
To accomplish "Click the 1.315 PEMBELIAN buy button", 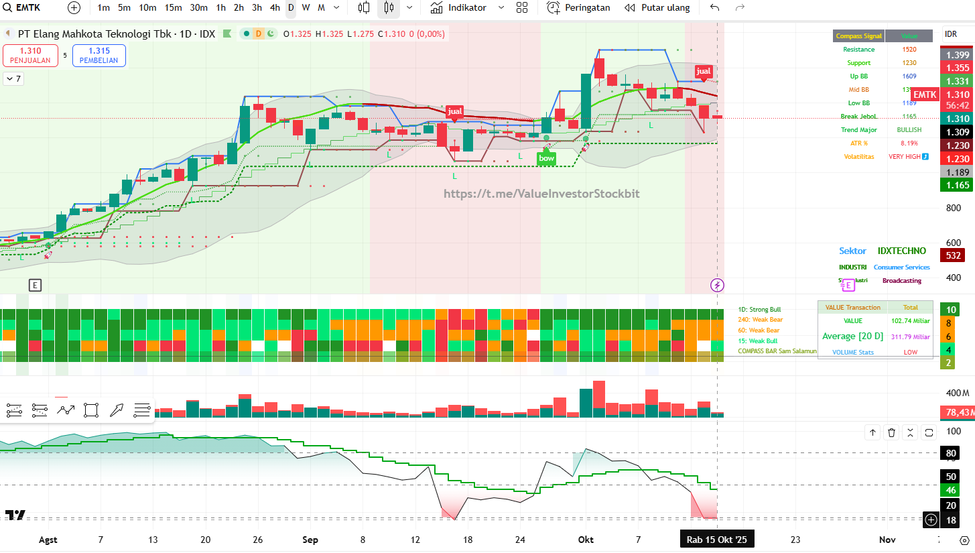I will pyautogui.click(x=99, y=56).
